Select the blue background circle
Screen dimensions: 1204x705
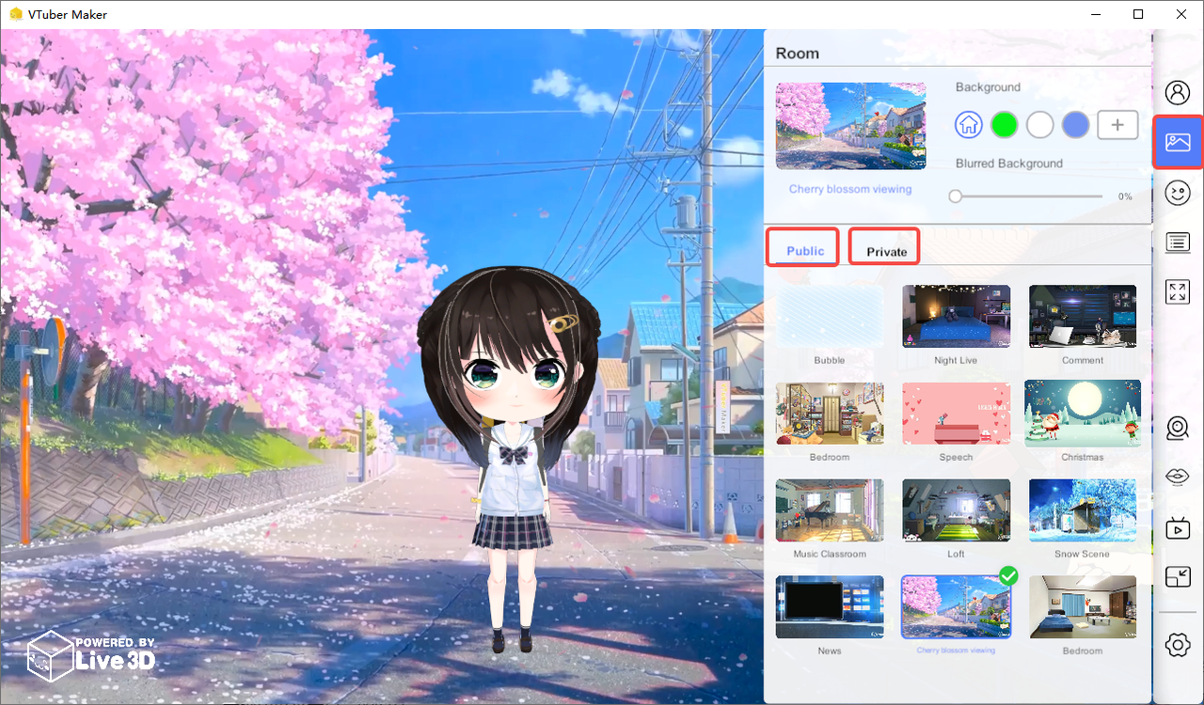click(1075, 124)
